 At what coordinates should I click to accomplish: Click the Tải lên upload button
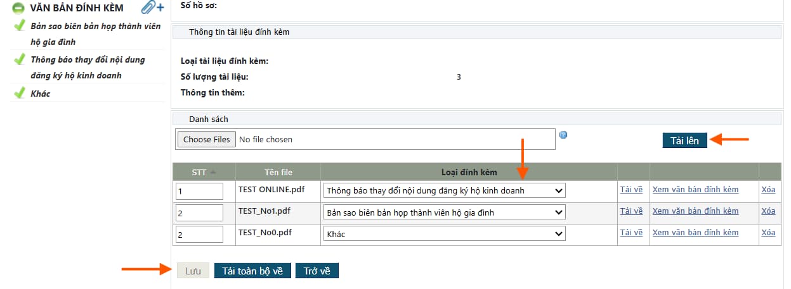point(684,140)
